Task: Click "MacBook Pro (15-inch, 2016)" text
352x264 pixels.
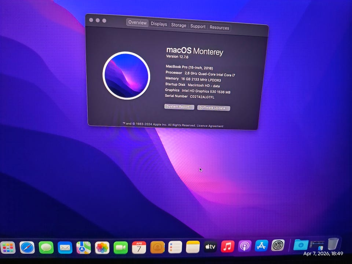Action: point(189,67)
